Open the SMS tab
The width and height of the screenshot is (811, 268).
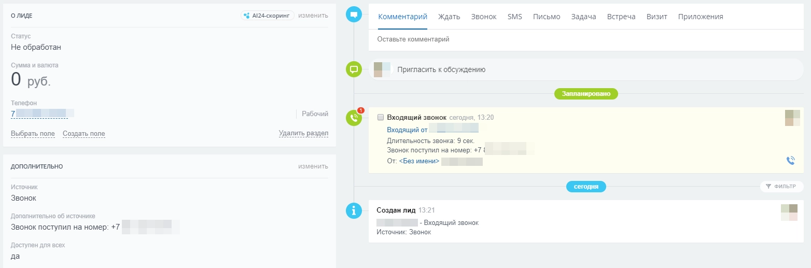(515, 17)
